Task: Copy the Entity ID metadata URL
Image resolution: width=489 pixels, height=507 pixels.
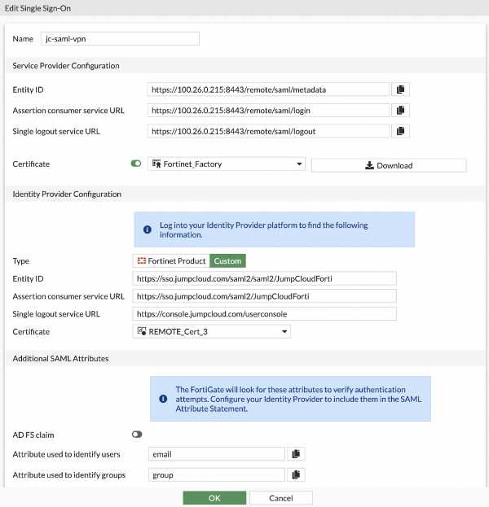Action: point(401,89)
